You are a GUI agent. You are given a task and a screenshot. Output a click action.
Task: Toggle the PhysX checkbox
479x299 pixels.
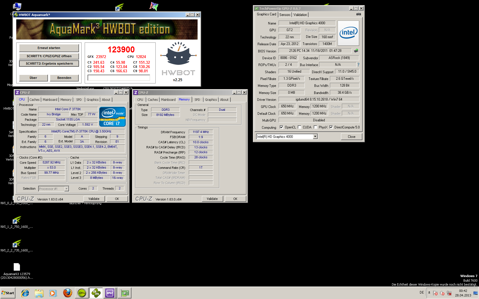tap(315, 127)
